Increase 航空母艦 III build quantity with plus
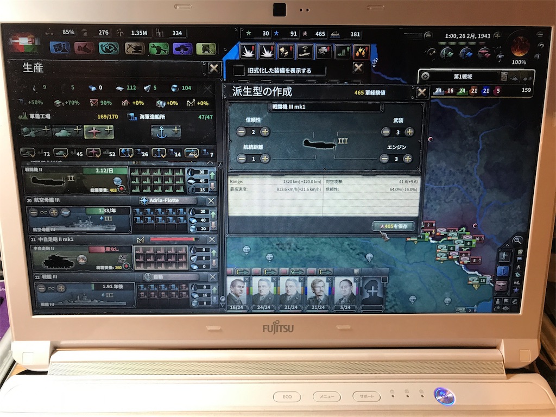Screen dimensions: 556x417 pyautogui.click(x=54, y=212)
